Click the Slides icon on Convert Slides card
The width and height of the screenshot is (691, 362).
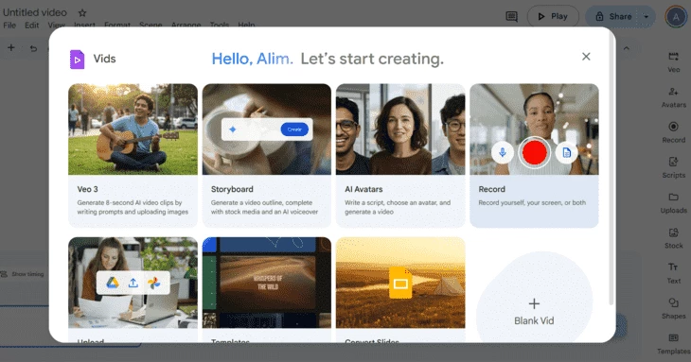pyautogui.click(x=400, y=283)
